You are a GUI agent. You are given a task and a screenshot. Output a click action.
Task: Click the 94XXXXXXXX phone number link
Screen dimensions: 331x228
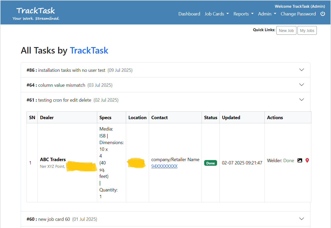click(x=164, y=166)
